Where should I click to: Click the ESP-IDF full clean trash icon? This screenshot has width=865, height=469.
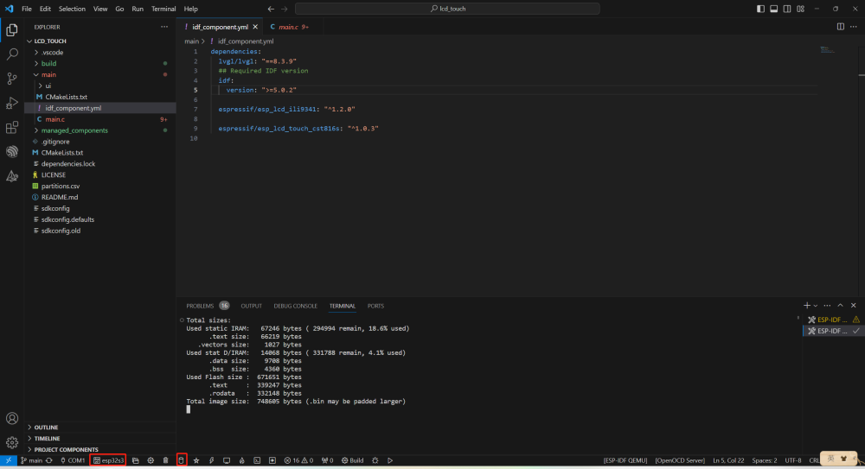tap(165, 460)
